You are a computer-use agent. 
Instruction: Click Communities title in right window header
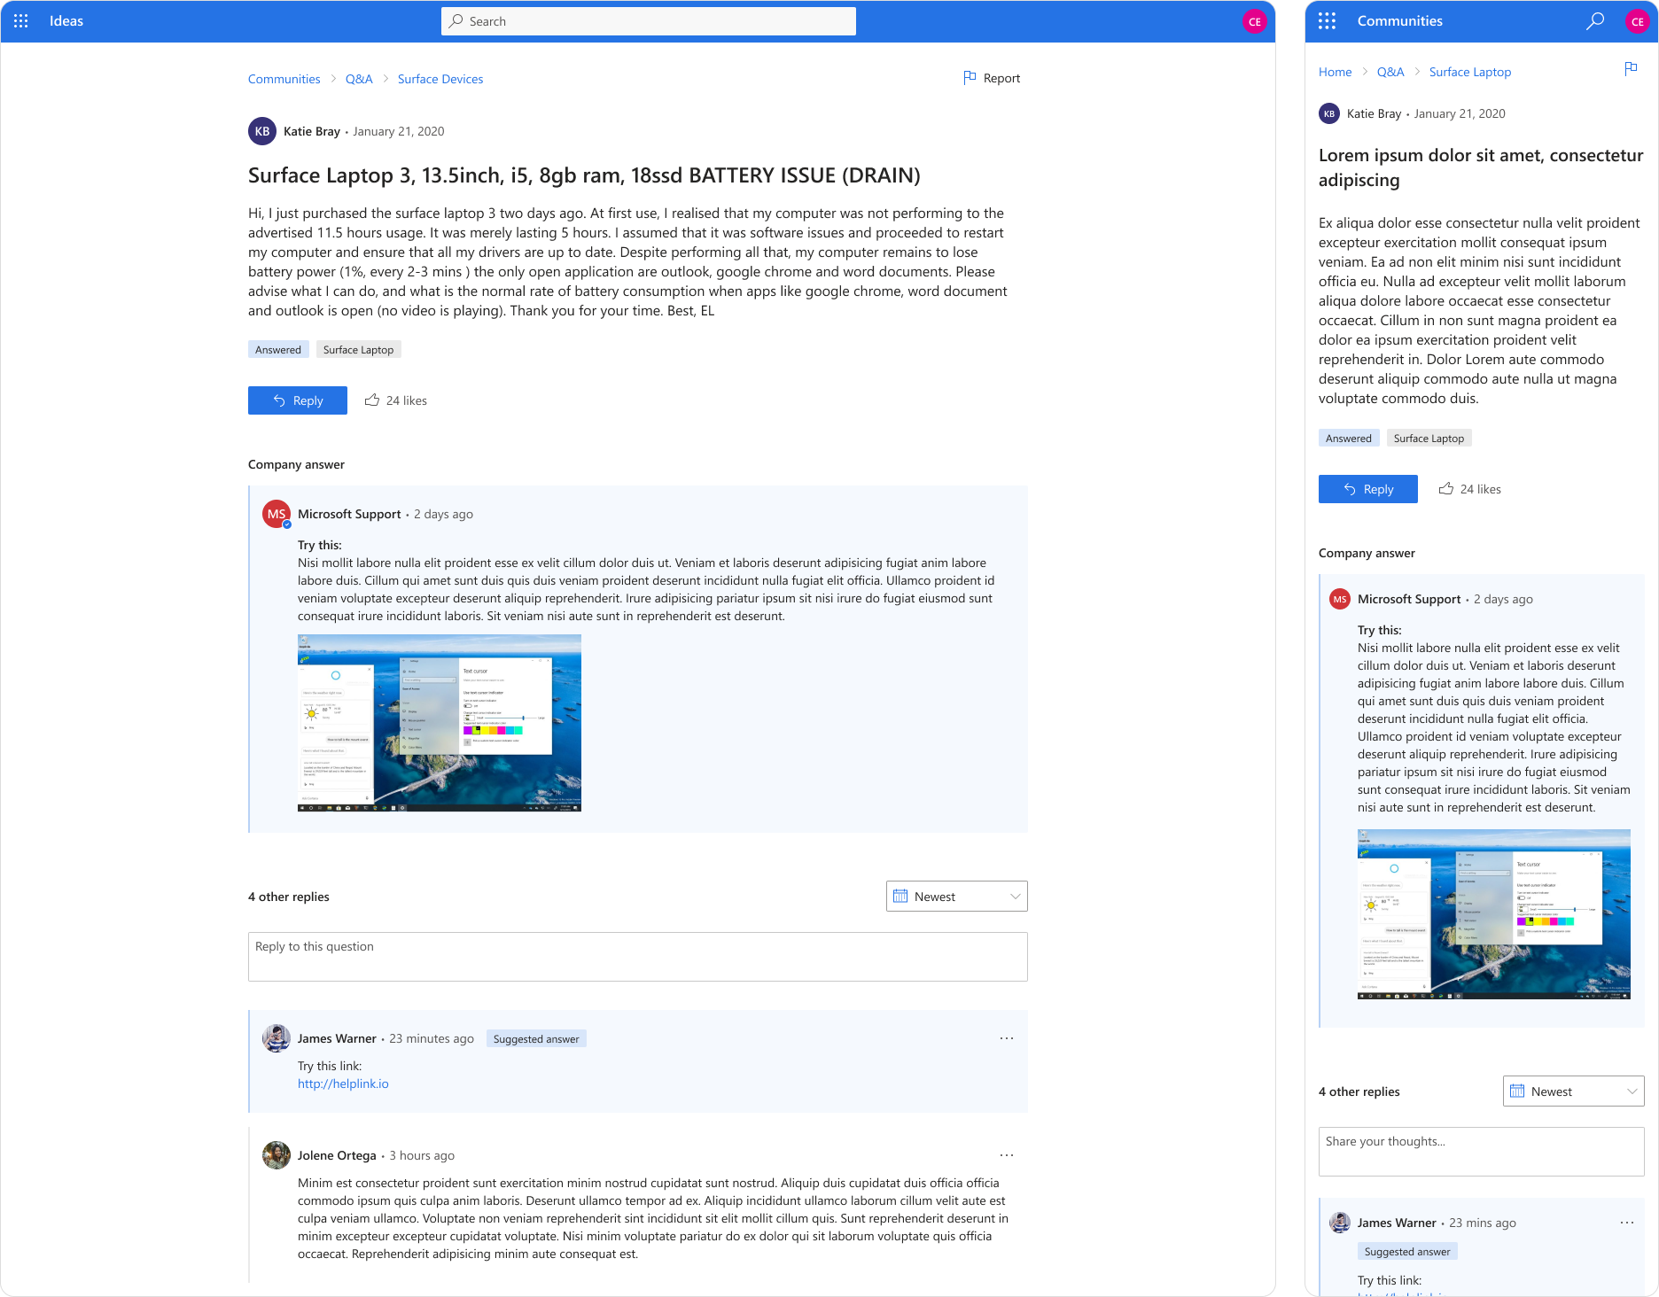(x=1400, y=21)
